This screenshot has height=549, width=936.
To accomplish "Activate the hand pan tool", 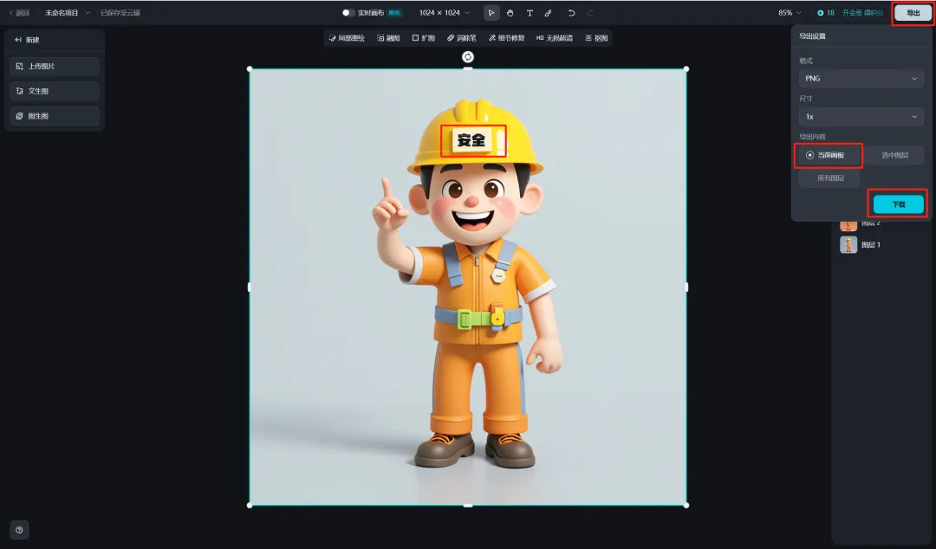I will pyautogui.click(x=510, y=13).
